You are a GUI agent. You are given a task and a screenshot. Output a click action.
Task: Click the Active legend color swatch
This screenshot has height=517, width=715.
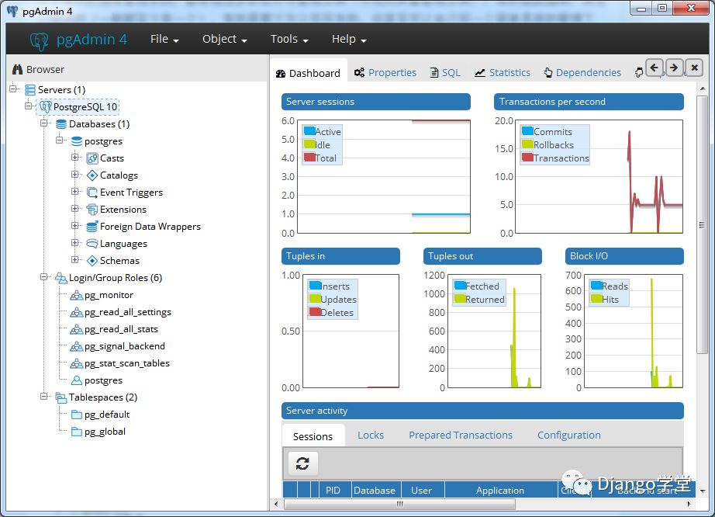(309, 131)
